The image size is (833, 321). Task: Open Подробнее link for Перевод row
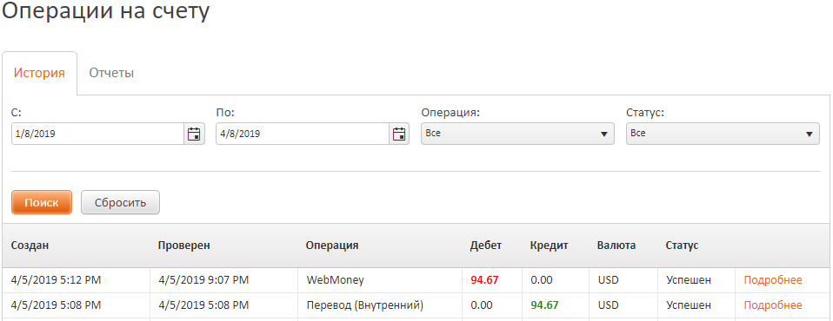pyautogui.click(x=772, y=305)
